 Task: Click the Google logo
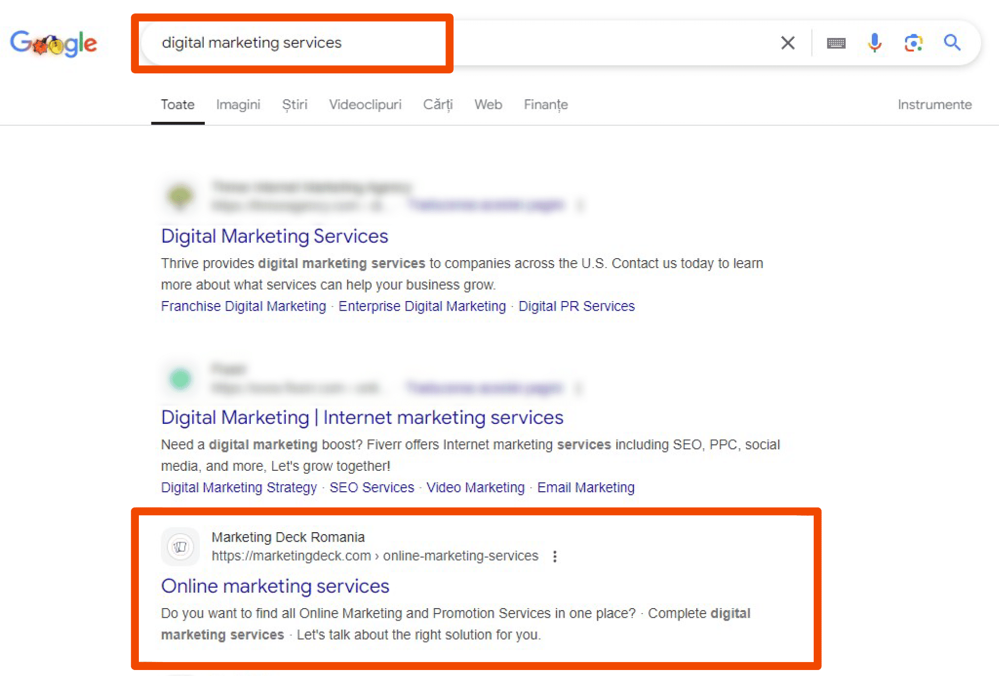(x=53, y=43)
